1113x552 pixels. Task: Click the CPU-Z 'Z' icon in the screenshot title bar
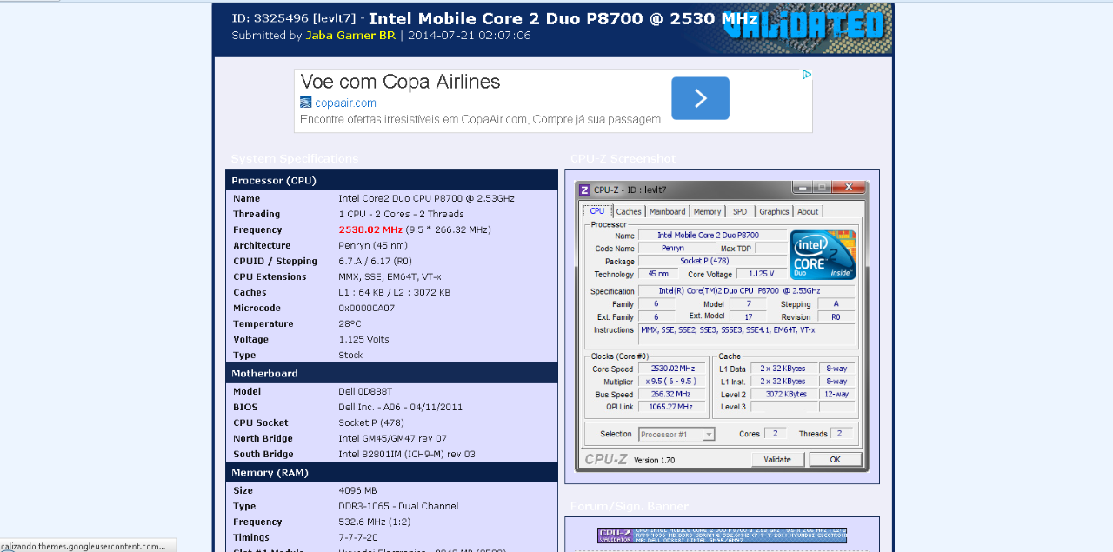[x=585, y=190]
